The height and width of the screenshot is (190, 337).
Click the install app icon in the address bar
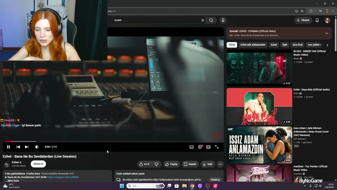pyautogui.click(x=296, y=11)
